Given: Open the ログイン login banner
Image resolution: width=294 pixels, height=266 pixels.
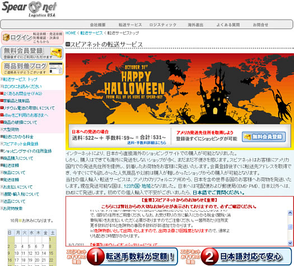Looking at the screenshot, I should coord(32,38).
